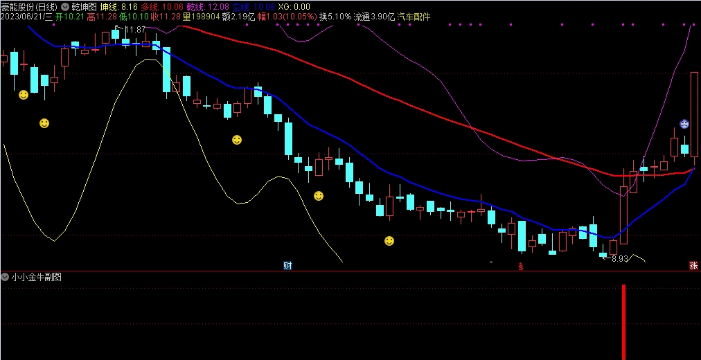Click the turnover amount 额2.19亿
Viewport: 701px width, 360px height.
tap(238, 17)
